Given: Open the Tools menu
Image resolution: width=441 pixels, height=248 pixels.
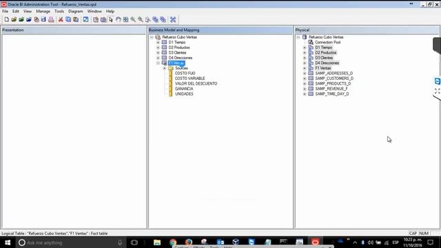Looking at the screenshot, I should [59, 11].
